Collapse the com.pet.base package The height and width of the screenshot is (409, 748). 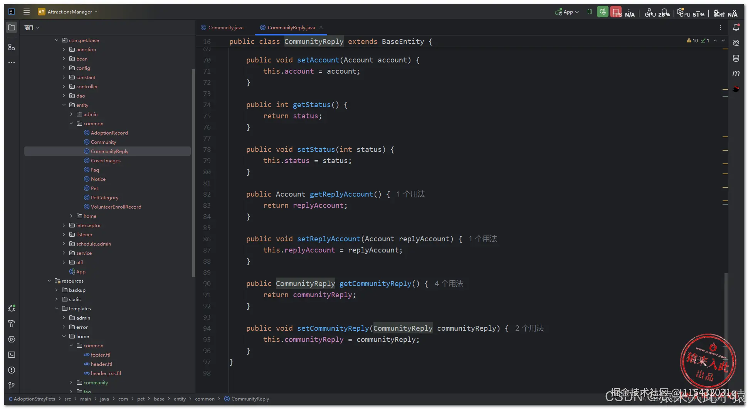57,40
